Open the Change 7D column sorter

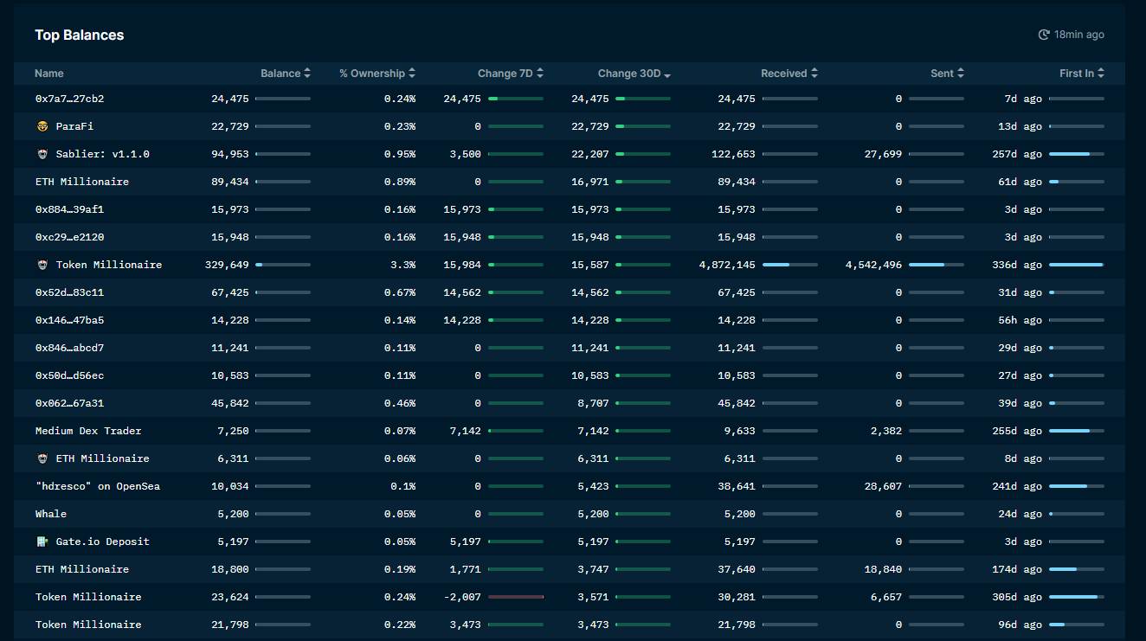[x=542, y=73]
